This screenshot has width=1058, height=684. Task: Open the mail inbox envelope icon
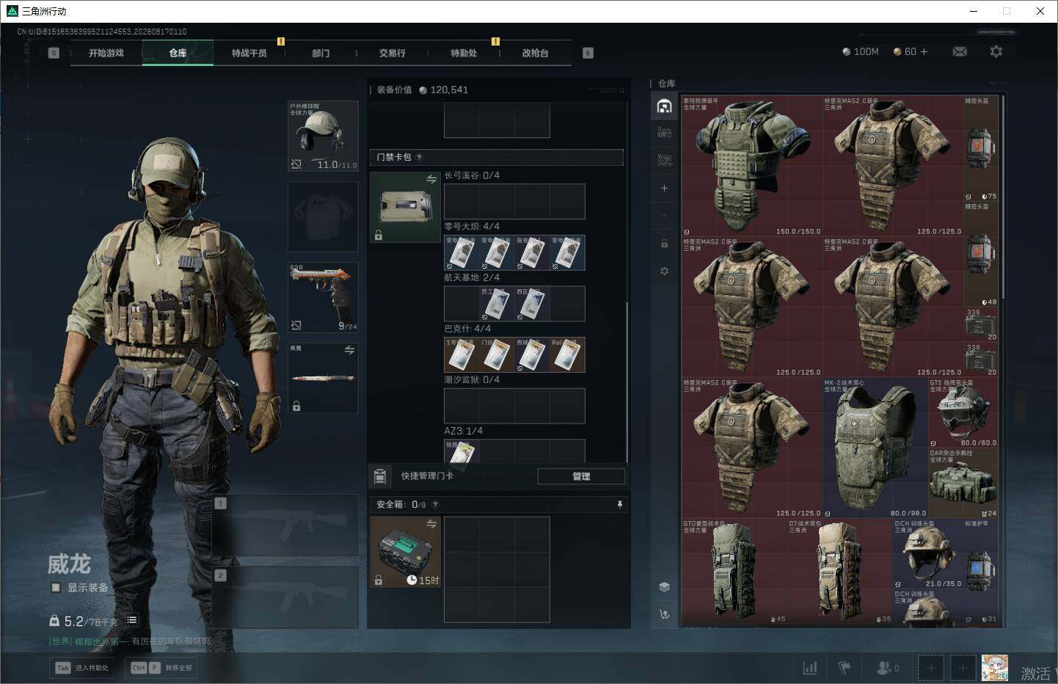point(960,51)
